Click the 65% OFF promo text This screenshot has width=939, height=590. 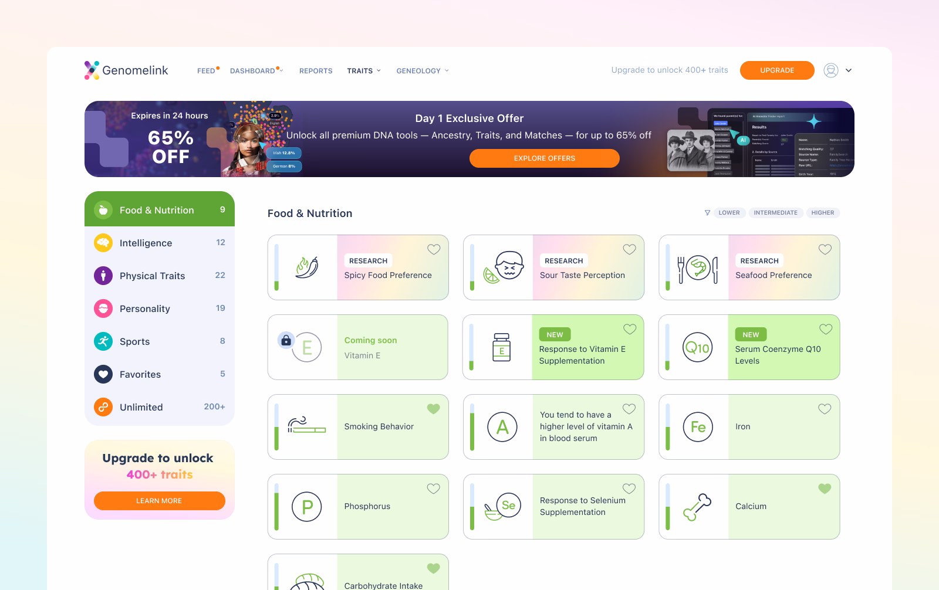pos(171,147)
